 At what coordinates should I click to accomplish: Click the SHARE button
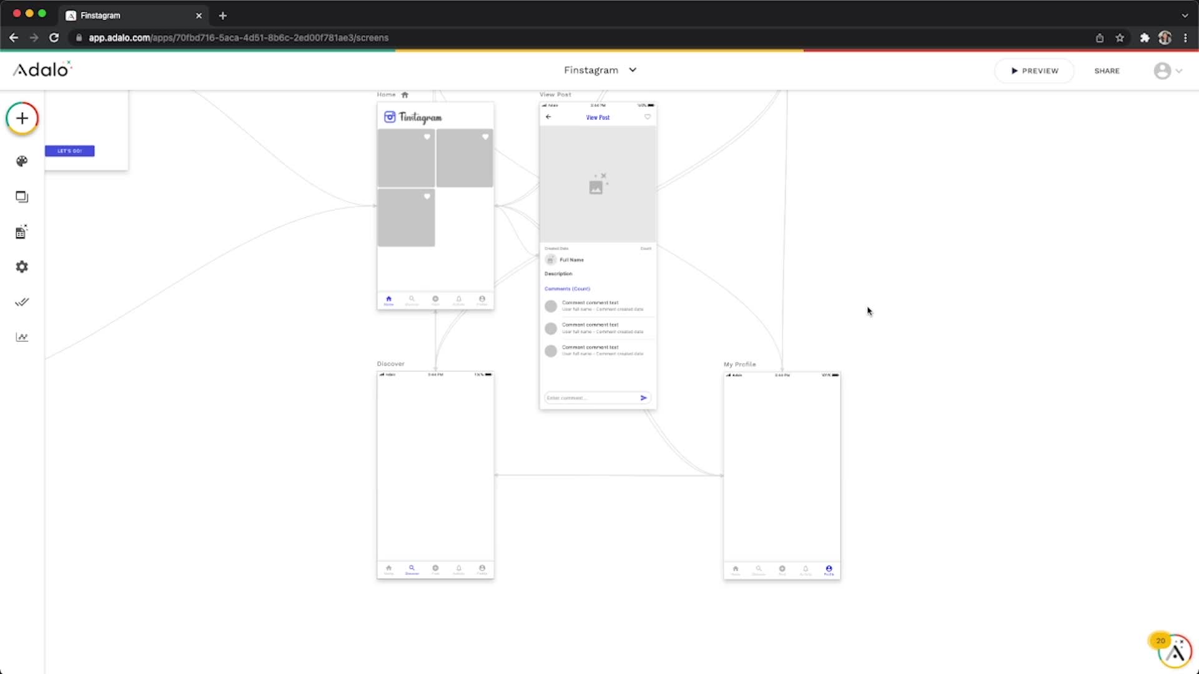pos(1107,71)
